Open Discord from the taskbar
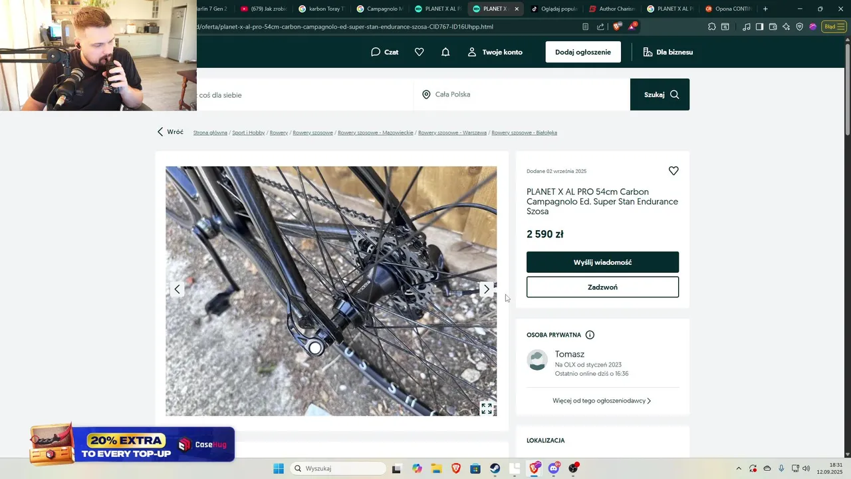 click(554, 468)
